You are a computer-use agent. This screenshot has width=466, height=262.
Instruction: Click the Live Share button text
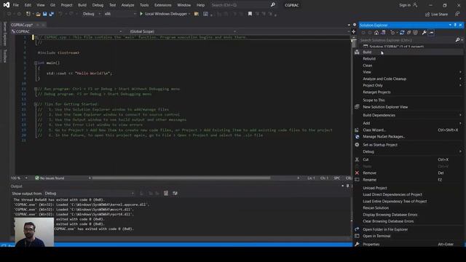point(440,15)
